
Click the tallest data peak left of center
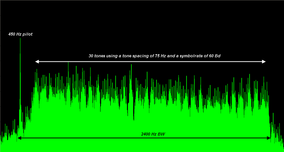(68, 64)
